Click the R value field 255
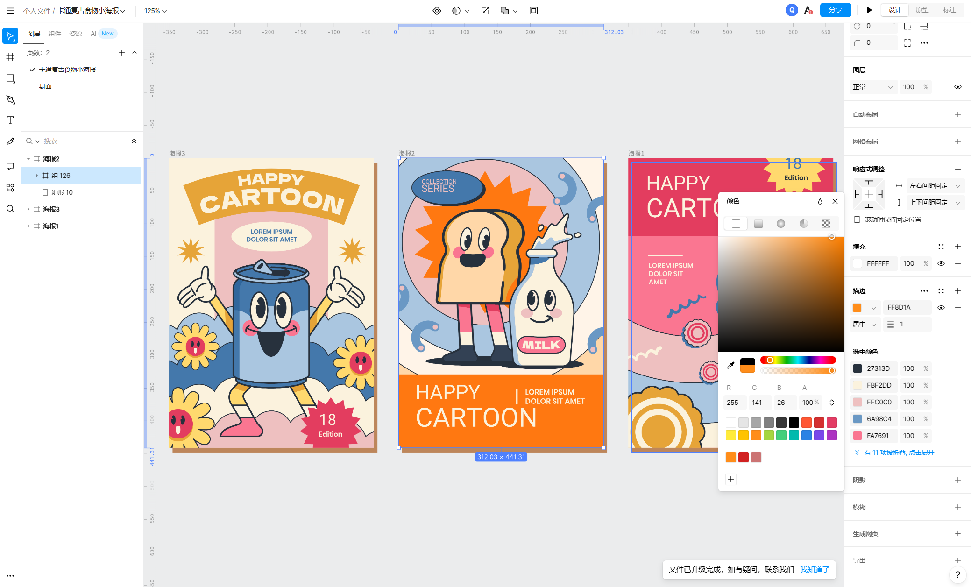 [x=736, y=403]
